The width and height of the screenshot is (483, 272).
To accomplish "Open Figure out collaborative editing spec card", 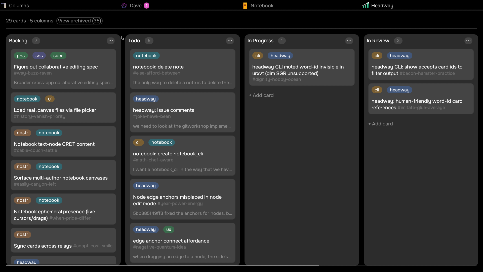I will tap(63, 69).
